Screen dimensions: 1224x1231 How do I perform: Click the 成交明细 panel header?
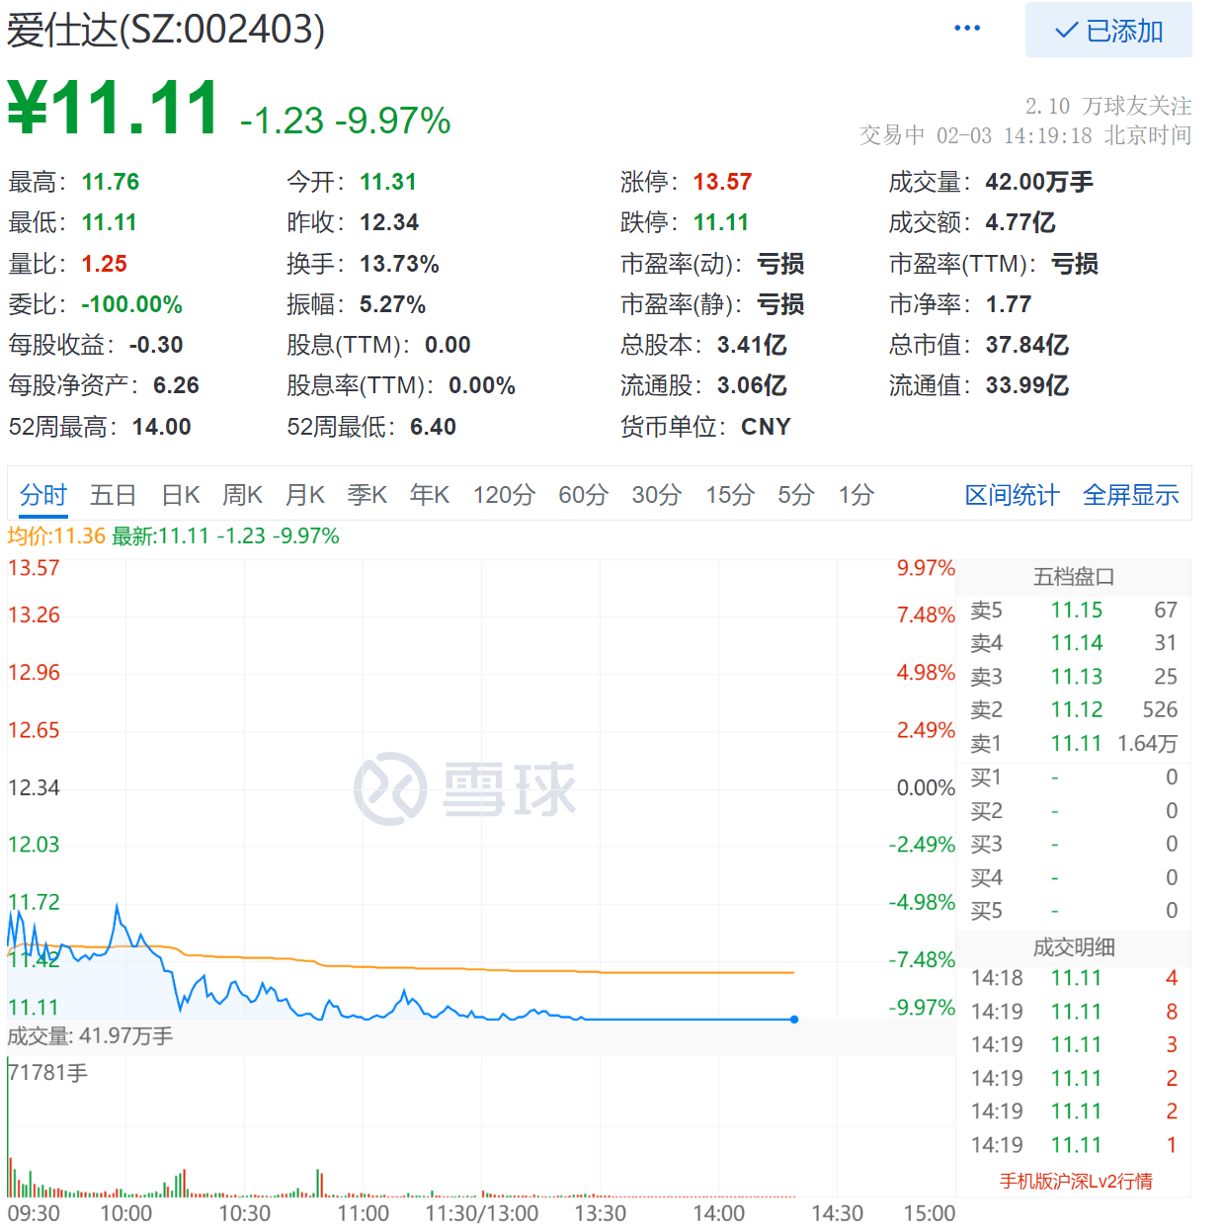1074,947
